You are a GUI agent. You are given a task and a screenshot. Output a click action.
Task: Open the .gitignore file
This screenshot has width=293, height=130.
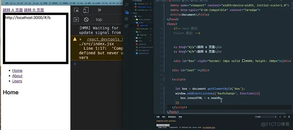[142, 44]
